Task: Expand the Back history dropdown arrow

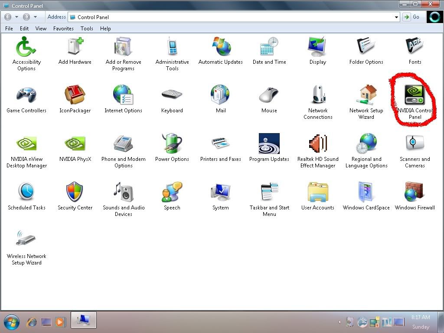Action: pos(17,17)
